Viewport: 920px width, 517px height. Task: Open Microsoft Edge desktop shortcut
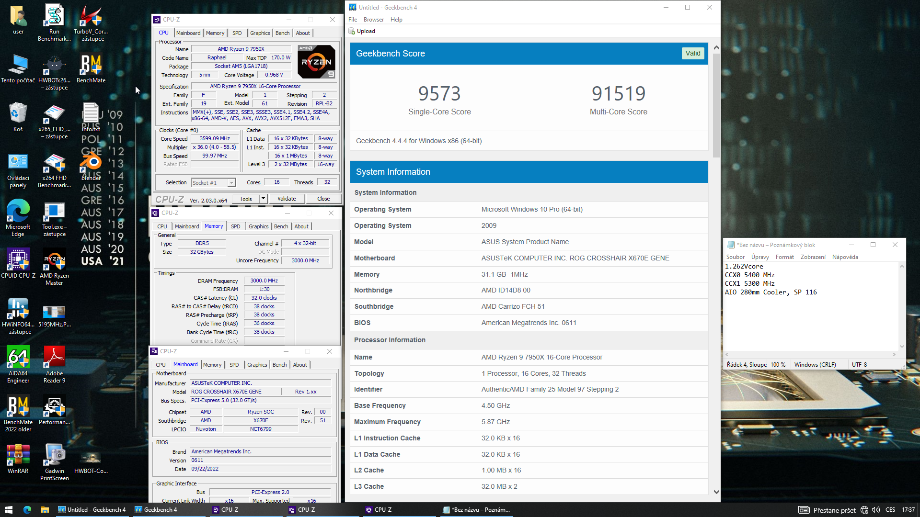coord(18,218)
